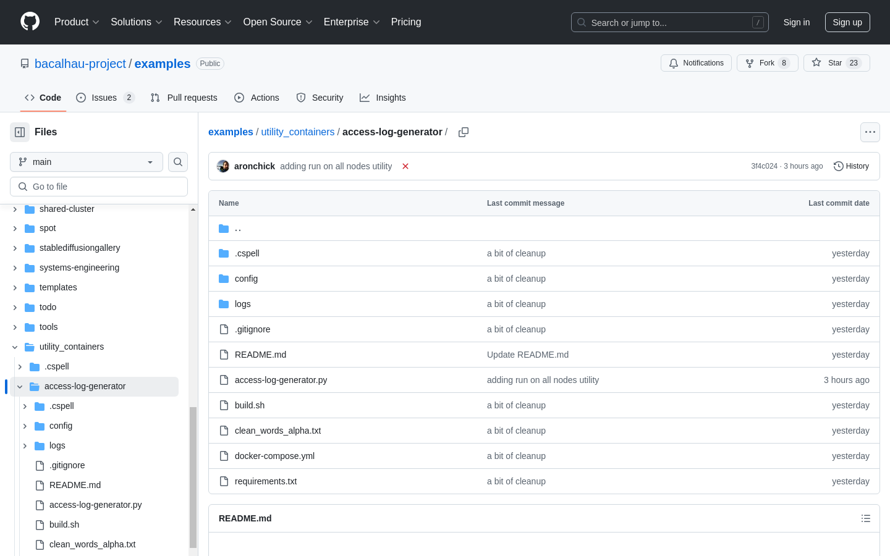Open the Code tab
The image size is (890, 556).
tap(43, 98)
